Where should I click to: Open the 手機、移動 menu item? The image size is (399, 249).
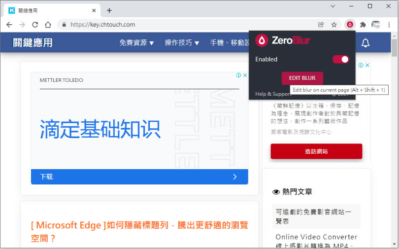[x=229, y=42]
